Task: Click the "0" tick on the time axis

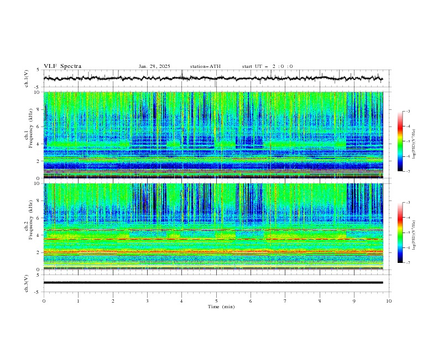Action: pyautogui.click(x=44, y=301)
